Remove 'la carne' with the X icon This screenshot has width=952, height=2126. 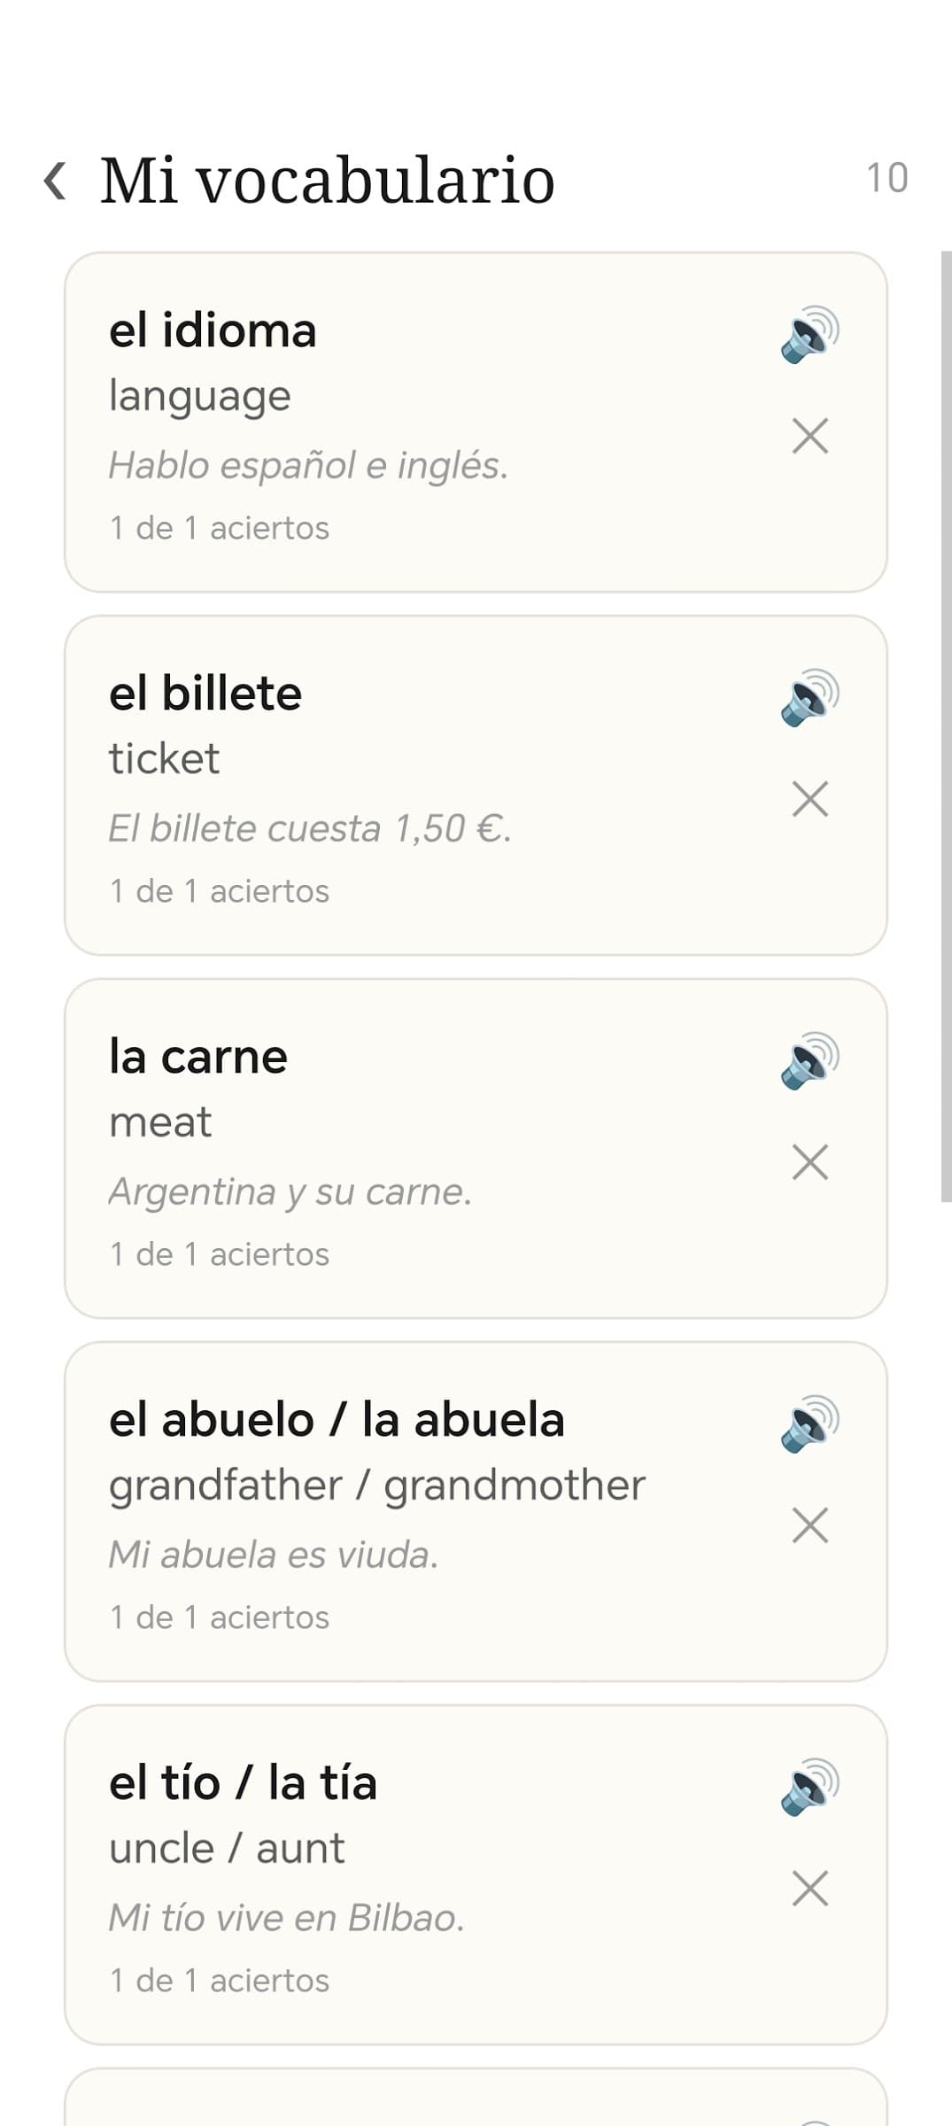point(810,1162)
